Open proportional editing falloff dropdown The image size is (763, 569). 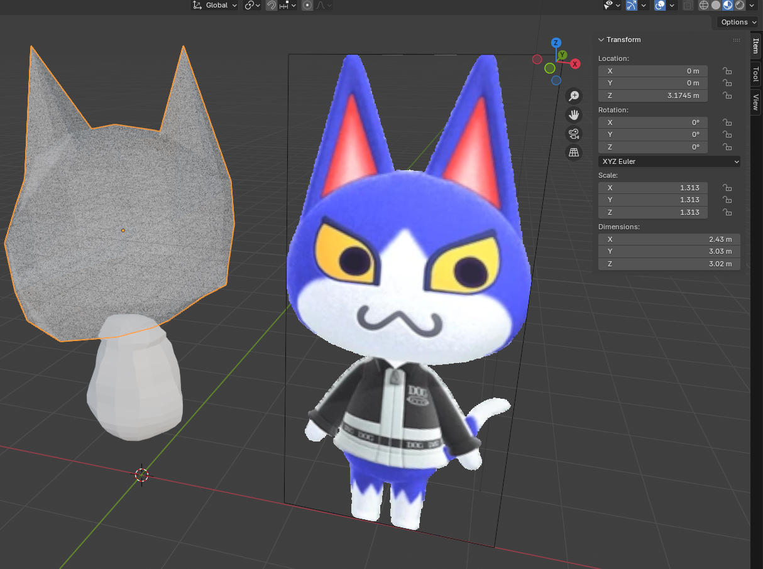pyautogui.click(x=323, y=5)
